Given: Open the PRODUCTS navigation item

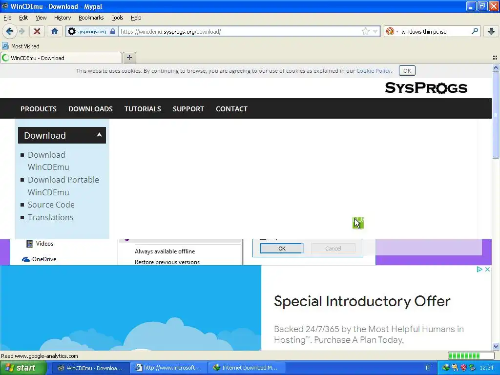Looking at the screenshot, I should pyautogui.click(x=38, y=109).
